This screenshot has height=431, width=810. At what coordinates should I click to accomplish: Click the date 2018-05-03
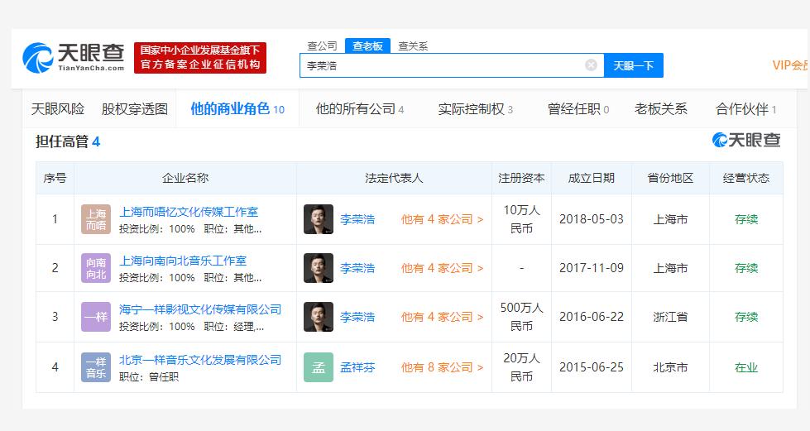(x=592, y=219)
